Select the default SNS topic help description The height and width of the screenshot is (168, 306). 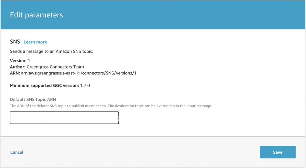pos(111,106)
